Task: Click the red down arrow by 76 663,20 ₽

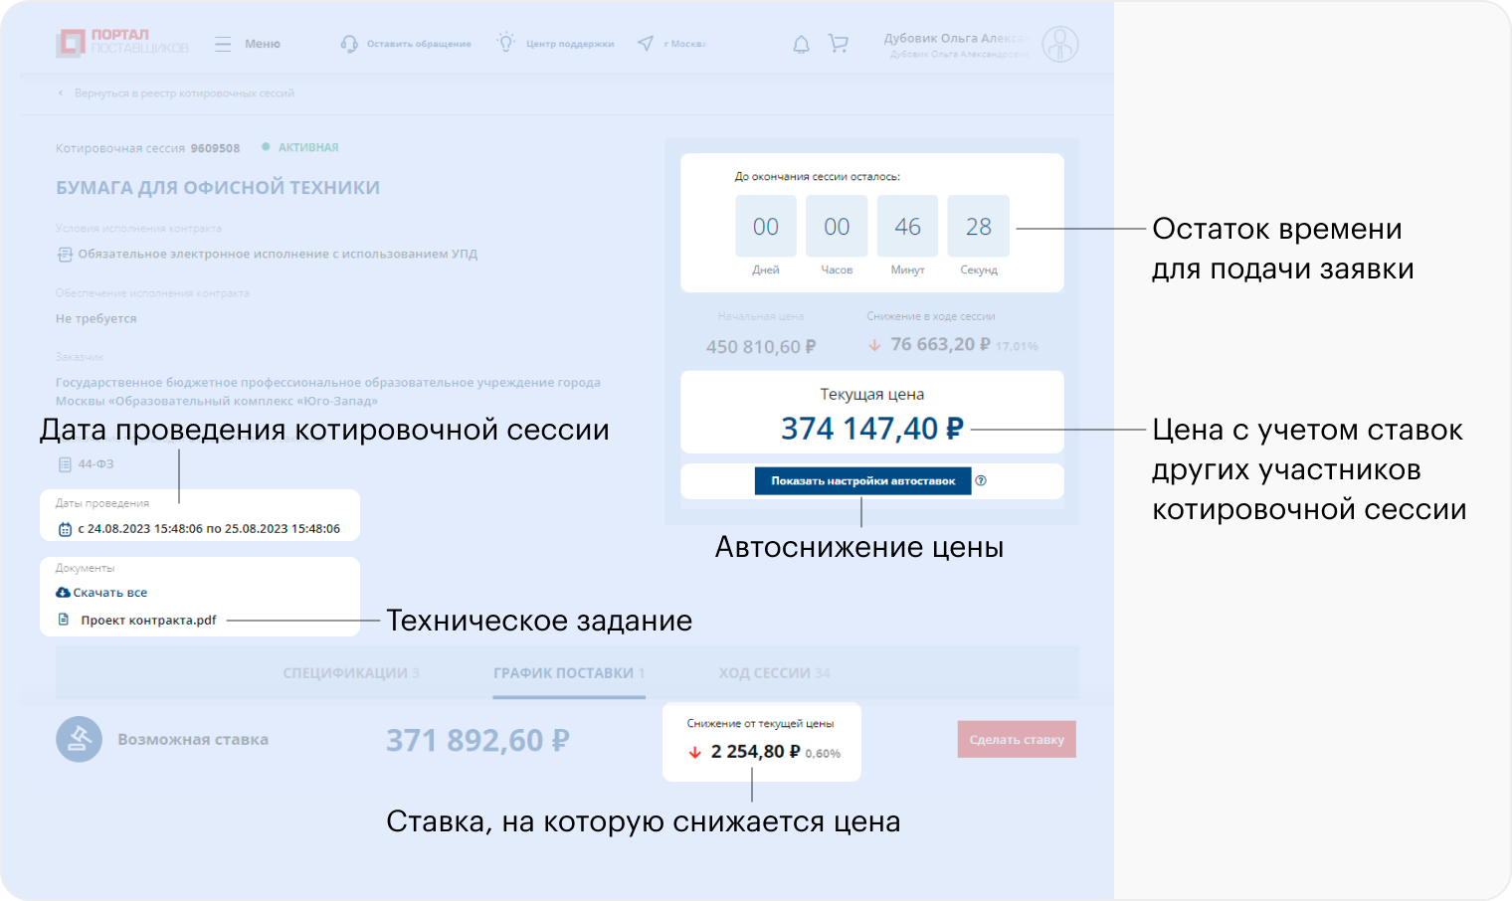Action: pyautogui.click(x=874, y=345)
